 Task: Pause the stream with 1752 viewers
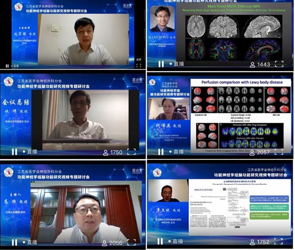[x=161, y=242]
